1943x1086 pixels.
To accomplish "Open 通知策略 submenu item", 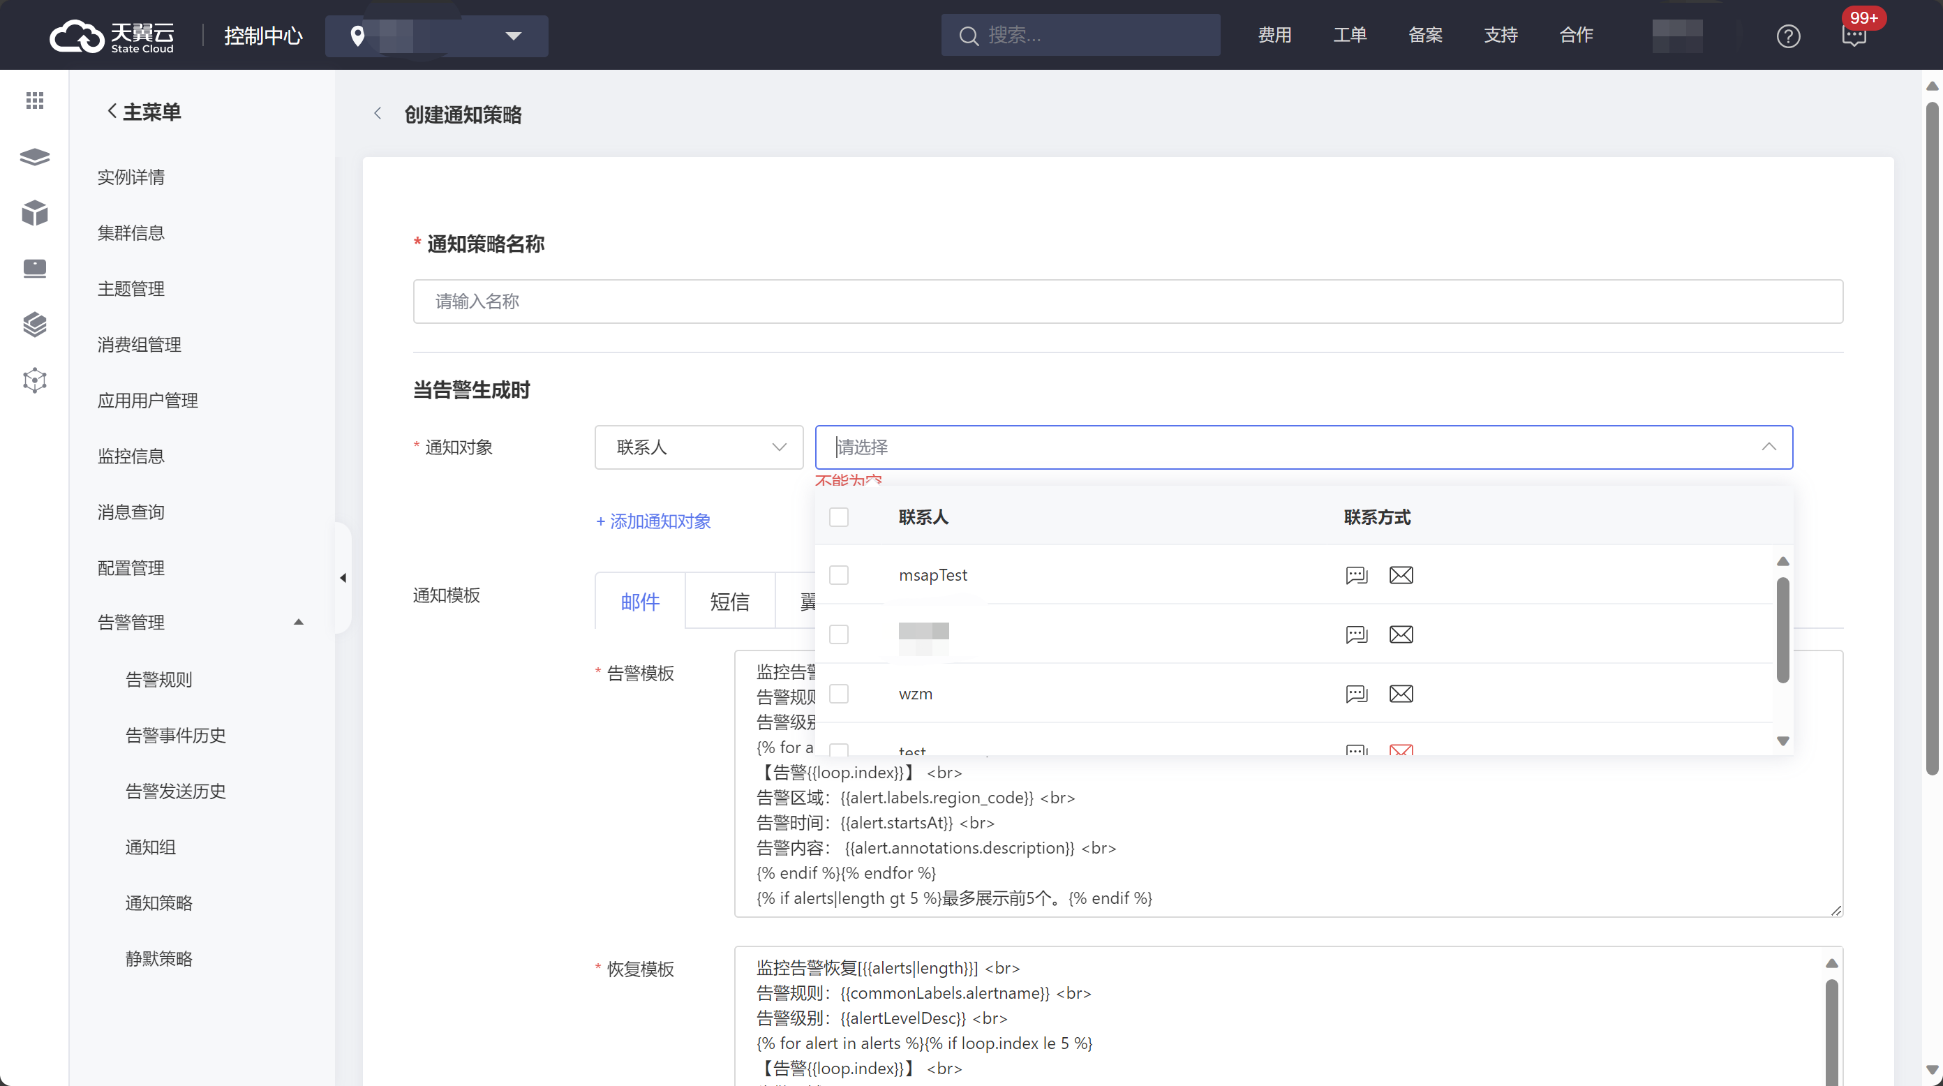I will tap(159, 902).
